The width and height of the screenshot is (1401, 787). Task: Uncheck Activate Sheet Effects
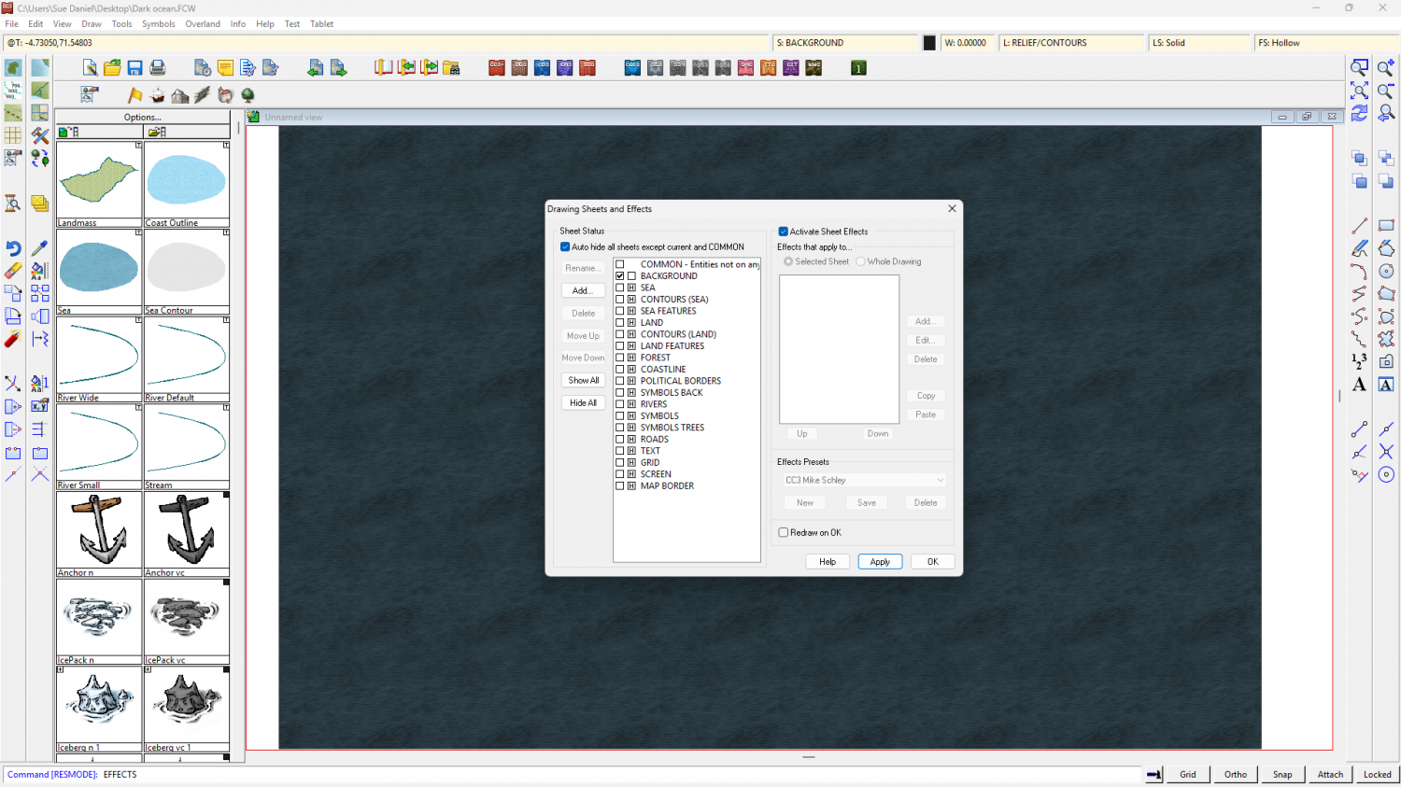click(x=784, y=232)
